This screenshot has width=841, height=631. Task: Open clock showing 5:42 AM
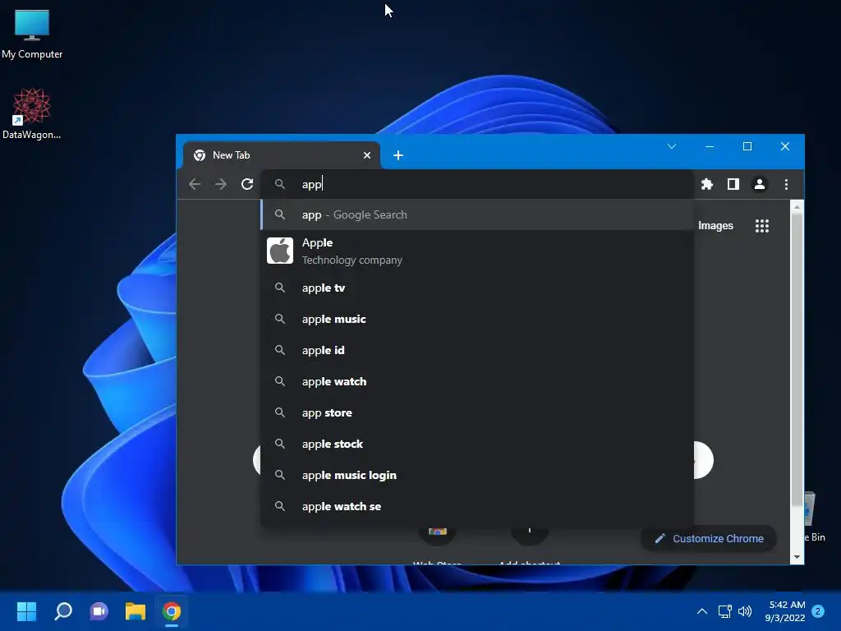click(785, 611)
